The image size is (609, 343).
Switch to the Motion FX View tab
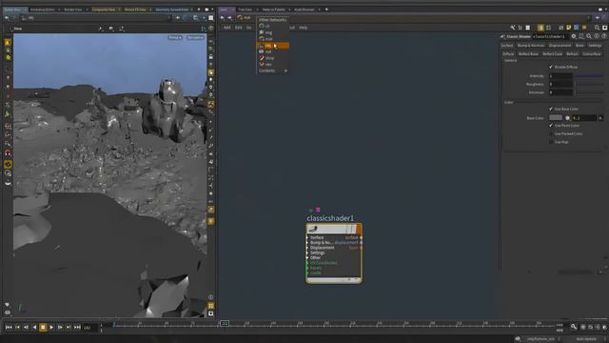coord(135,10)
